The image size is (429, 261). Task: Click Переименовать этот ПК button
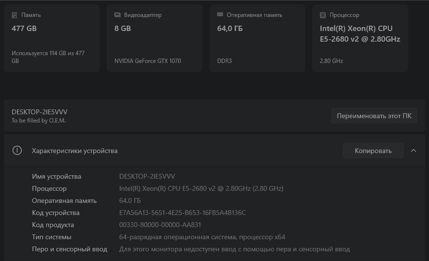(374, 116)
